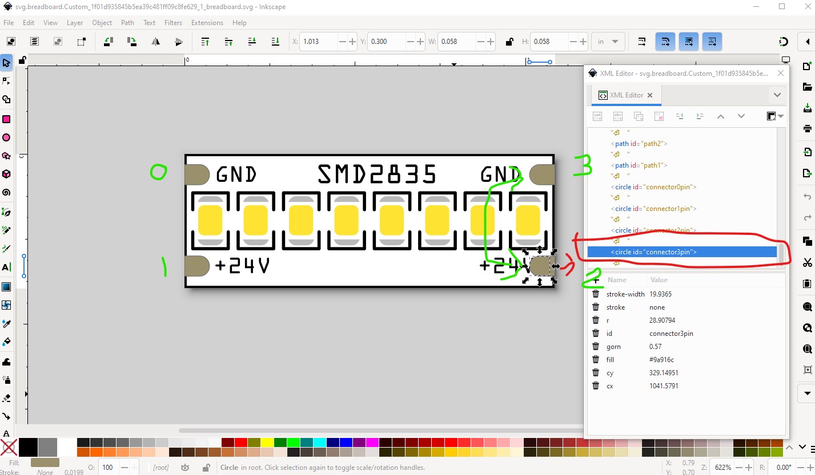Pick the black color swatch
Image resolution: width=815 pixels, height=475 pixels.
[x=28, y=447]
